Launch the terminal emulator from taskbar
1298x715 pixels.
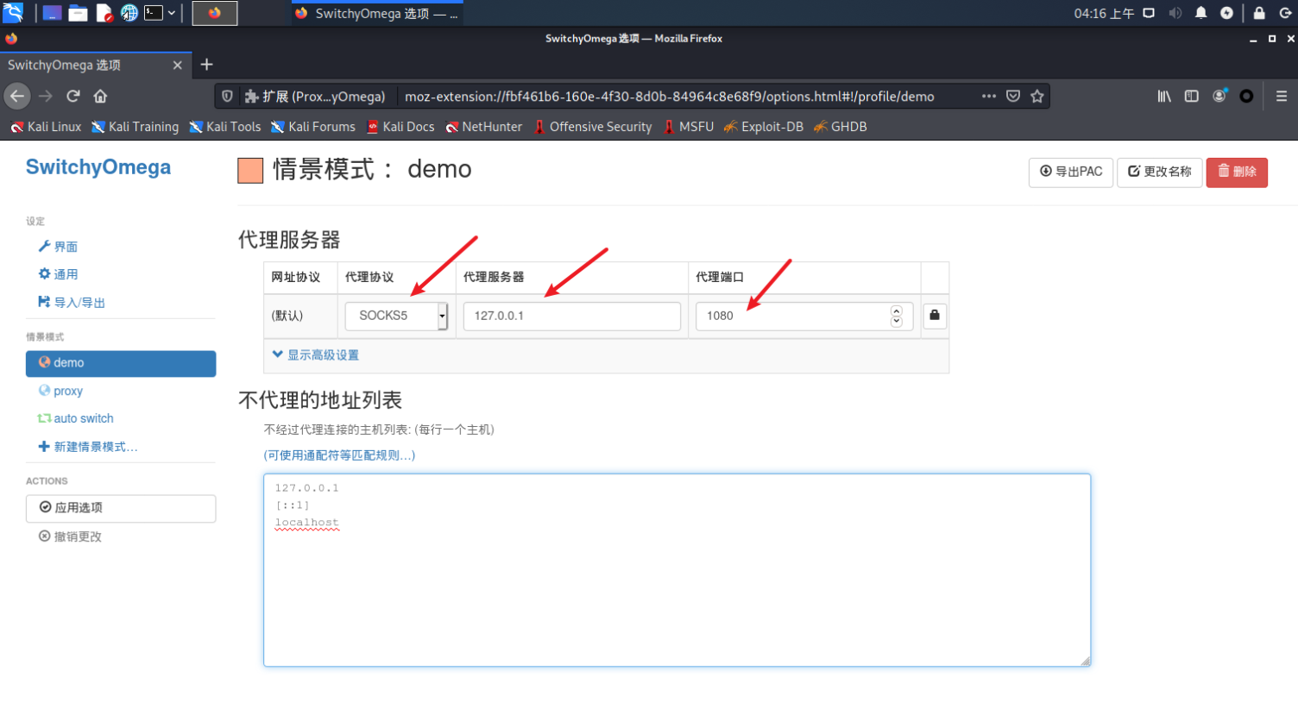[x=154, y=13]
